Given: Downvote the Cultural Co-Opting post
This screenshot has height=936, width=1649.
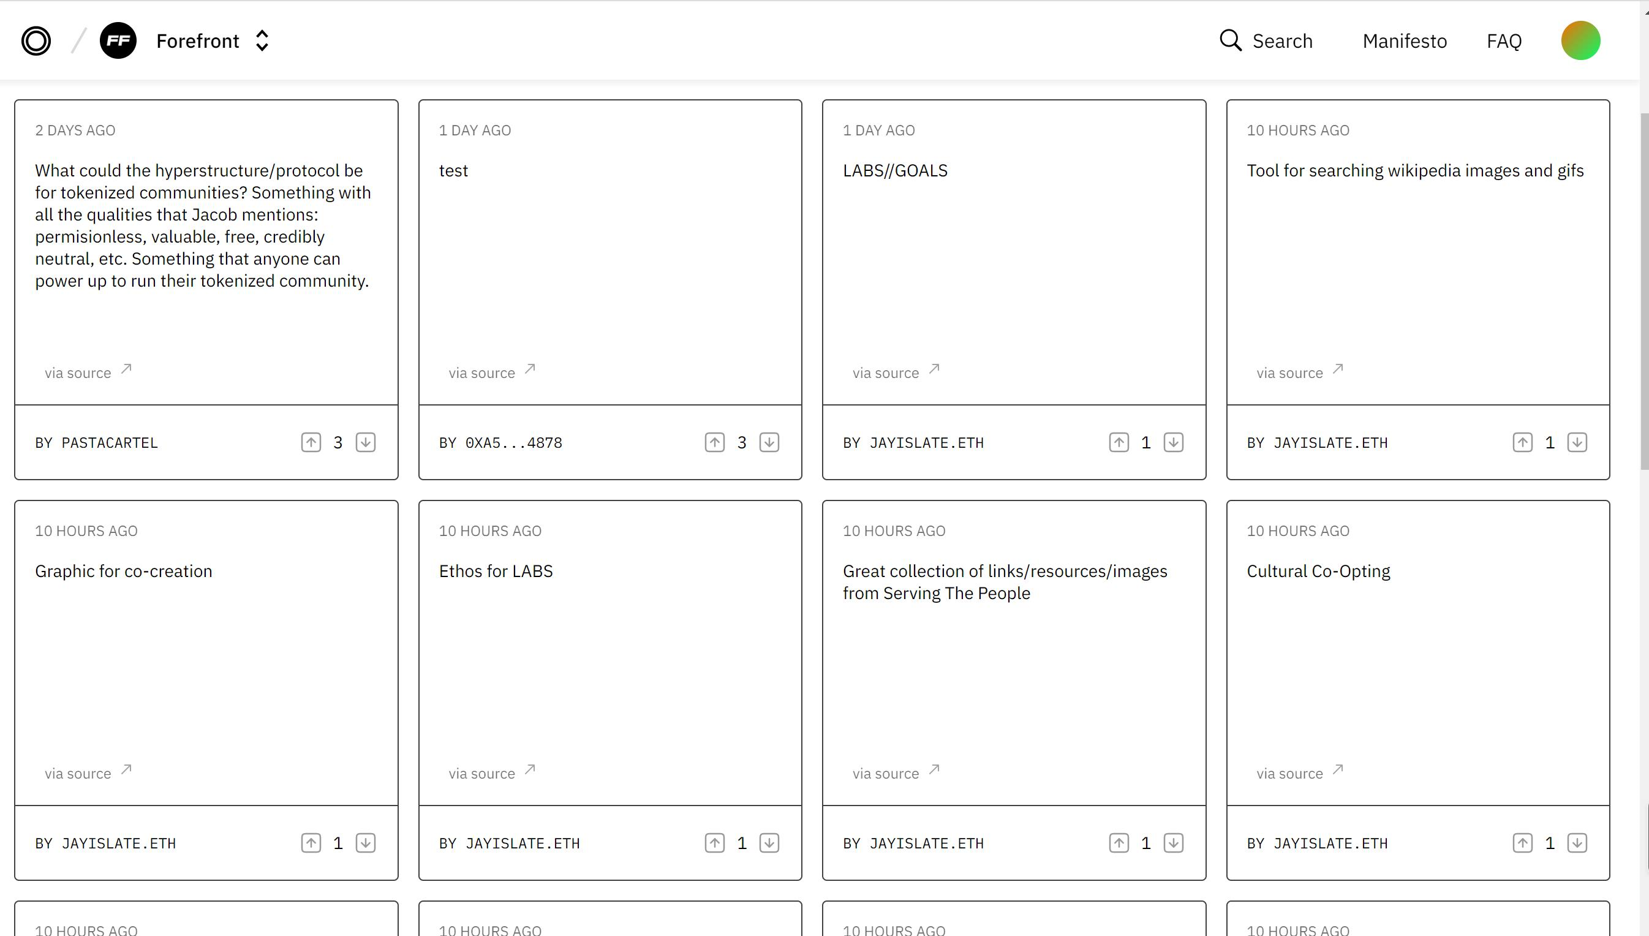Looking at the screenshot, I should tap(1577, 843).
